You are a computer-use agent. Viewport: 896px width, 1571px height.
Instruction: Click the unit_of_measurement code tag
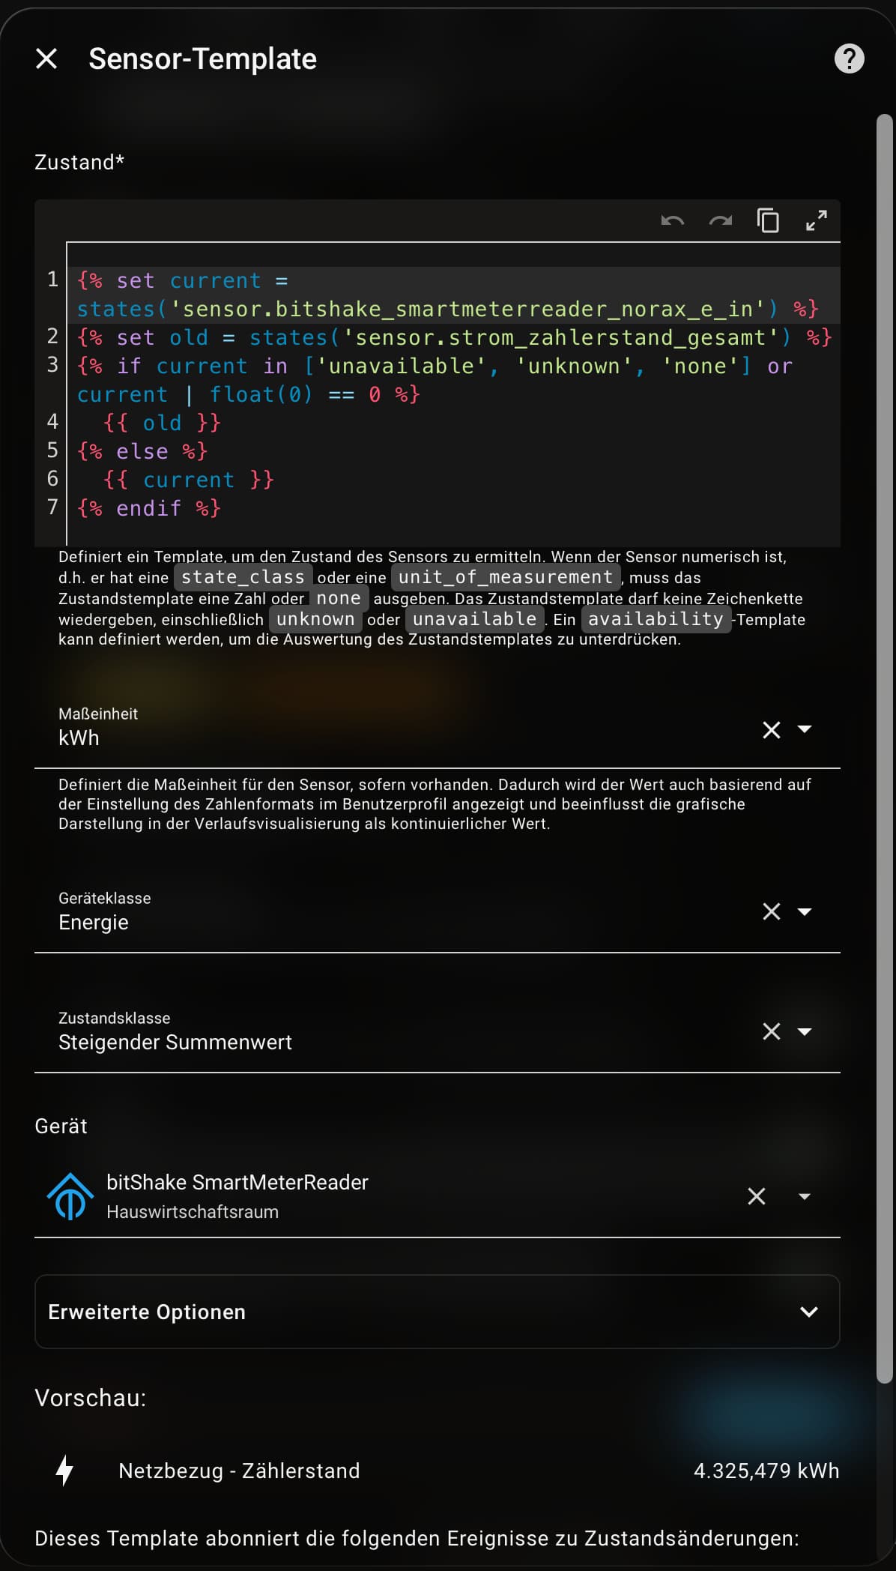tap(506, 577)
